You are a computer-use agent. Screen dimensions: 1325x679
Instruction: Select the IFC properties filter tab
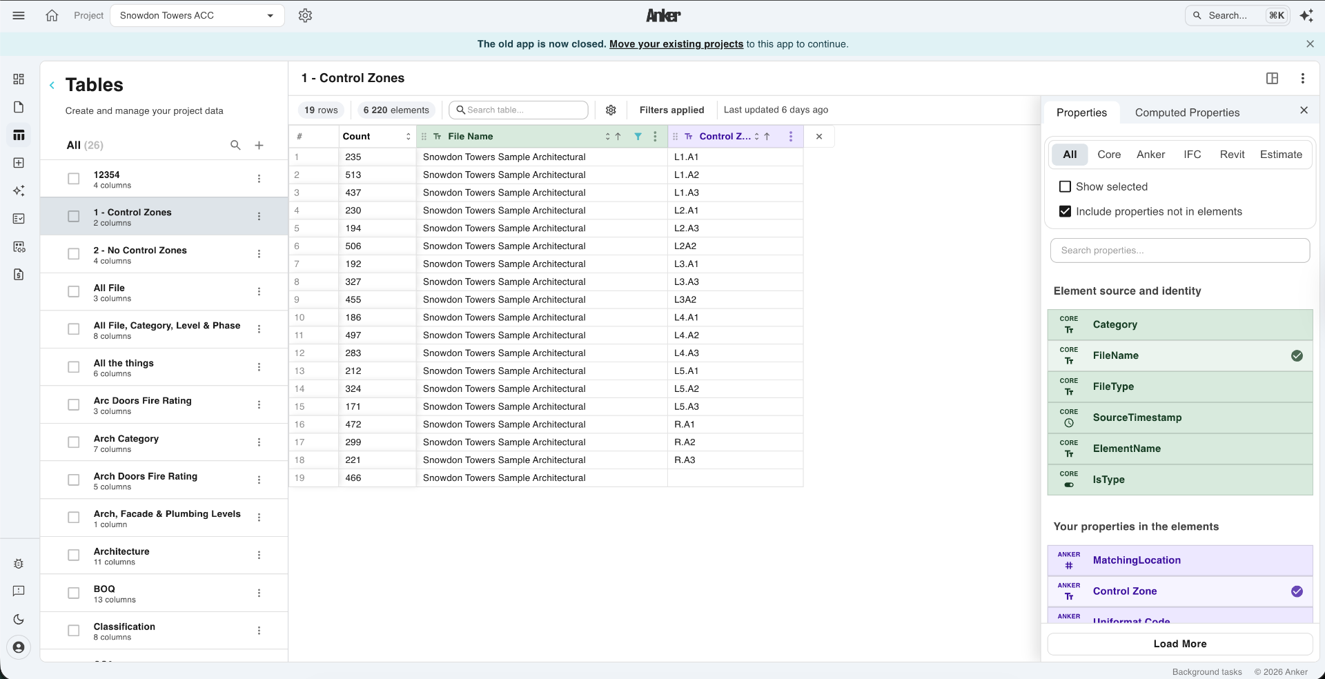(1192, 155)
